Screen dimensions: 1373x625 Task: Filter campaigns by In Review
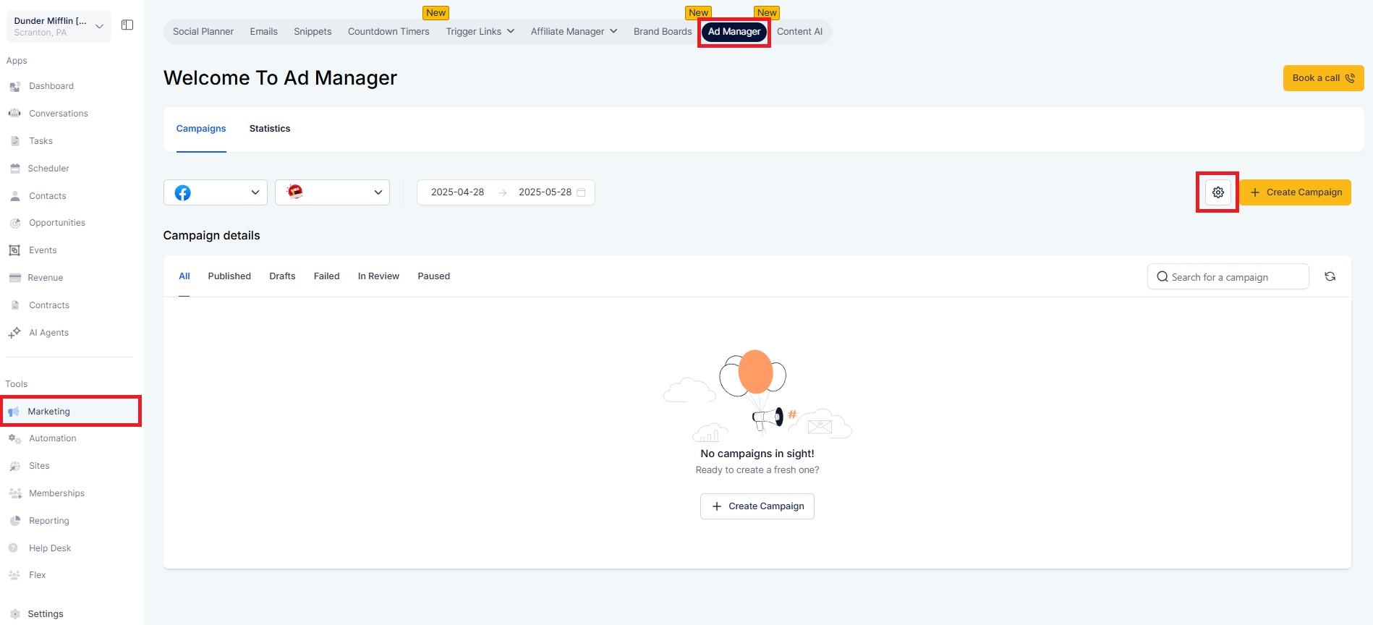click(x=378, y=276)
